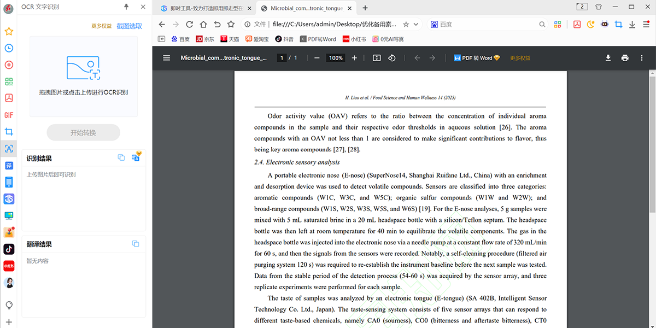Screen dimensions: 656x328
Task: Open the browser main menu
Action: [646, 25]
